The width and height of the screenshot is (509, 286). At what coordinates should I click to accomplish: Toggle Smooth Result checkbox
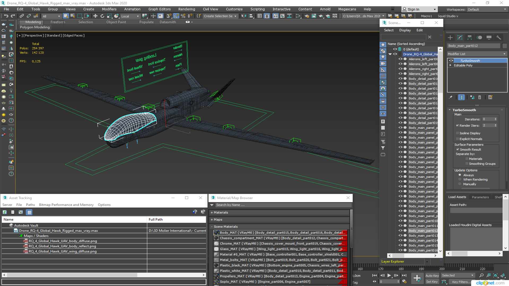pos(458,150)
